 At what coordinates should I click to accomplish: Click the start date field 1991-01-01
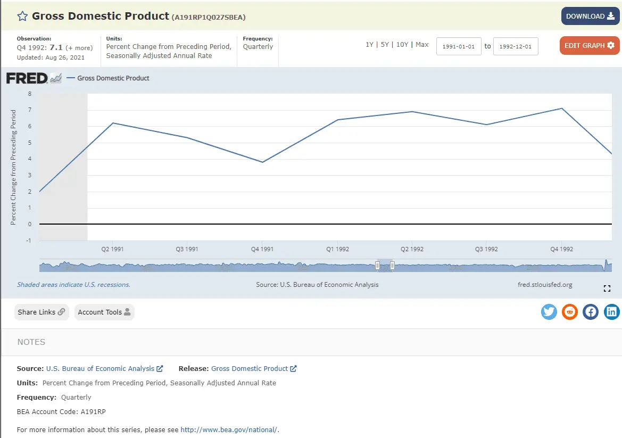coord(459,46)
